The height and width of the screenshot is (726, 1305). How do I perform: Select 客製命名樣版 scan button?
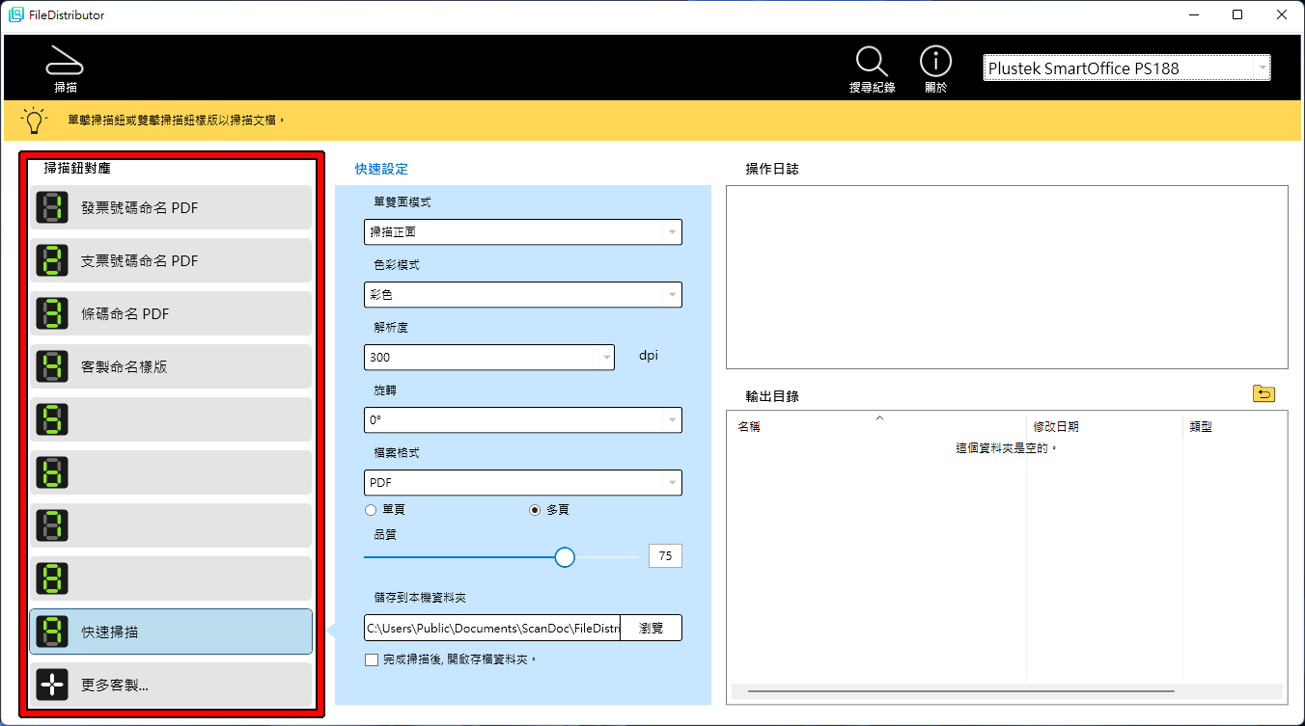pyautogui.click(x=171, y=366)
